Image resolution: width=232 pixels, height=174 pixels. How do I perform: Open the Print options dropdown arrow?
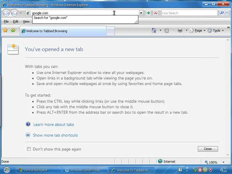pos(186,30)
